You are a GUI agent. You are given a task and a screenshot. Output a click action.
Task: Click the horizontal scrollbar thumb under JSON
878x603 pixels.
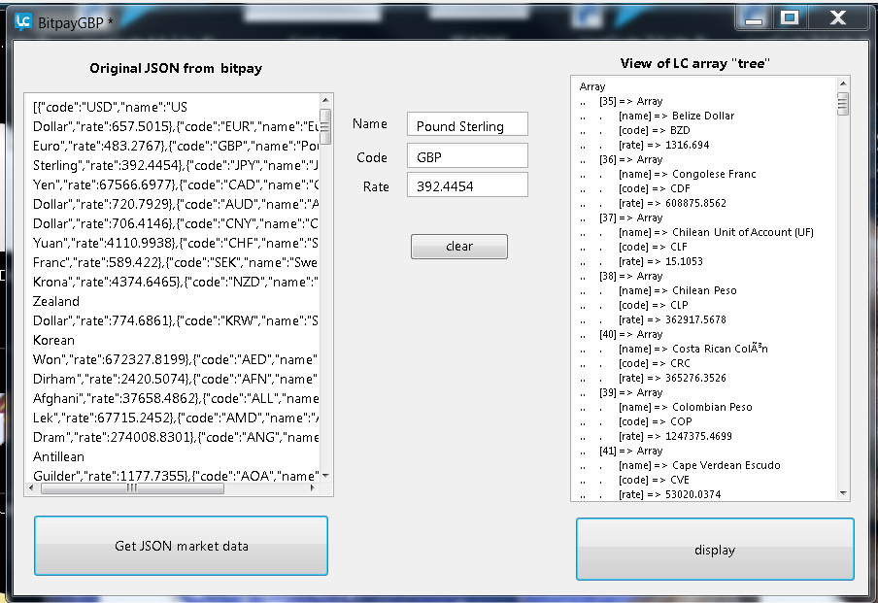[x=131, y=487]
